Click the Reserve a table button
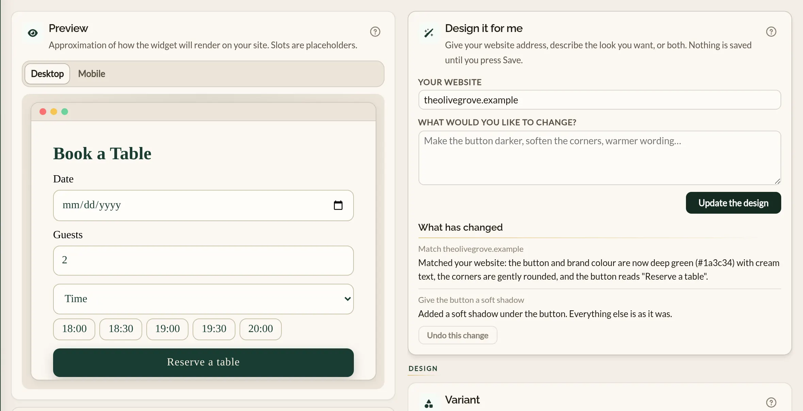This screenshot has height=411, width=803. coord(203,362)
